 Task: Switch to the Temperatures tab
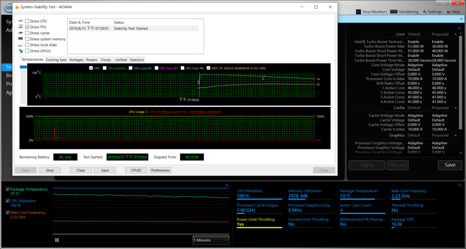(x=32, y=59)
